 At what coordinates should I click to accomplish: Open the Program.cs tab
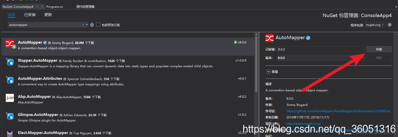55,7
